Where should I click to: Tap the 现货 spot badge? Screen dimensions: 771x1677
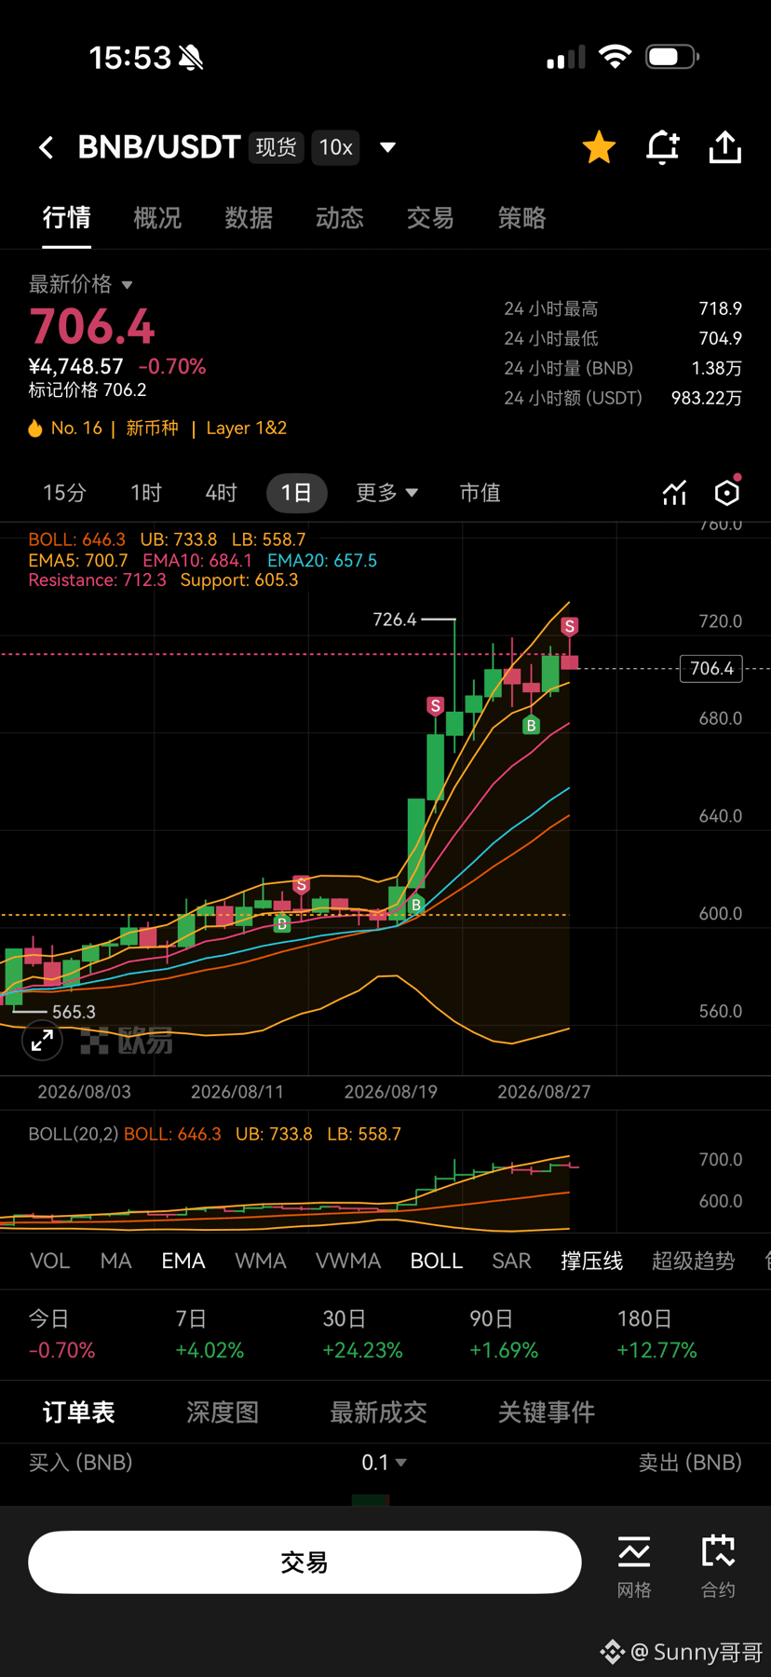(276, 147)
